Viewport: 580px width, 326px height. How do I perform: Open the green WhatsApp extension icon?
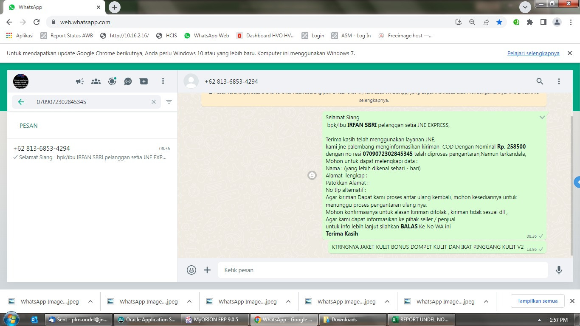tap(516, 22)
